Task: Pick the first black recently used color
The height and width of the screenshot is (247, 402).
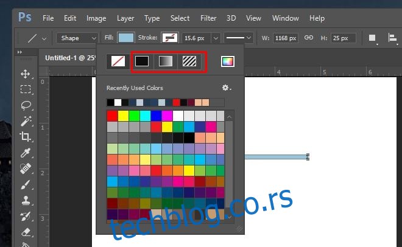Action: tap(110, 102)
